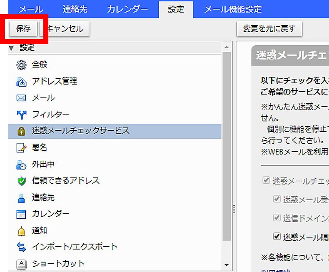Switch to the カレンダー tab
329x272 pixels.
pyautogui.click(x=127, y=9)
